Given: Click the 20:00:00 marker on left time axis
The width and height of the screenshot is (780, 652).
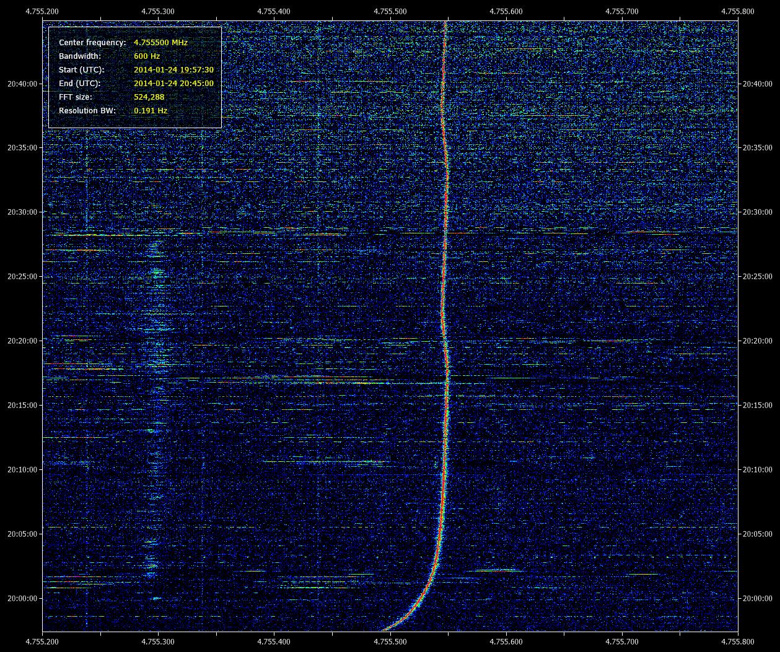Looking at the screenshot, I should point(21,599).
